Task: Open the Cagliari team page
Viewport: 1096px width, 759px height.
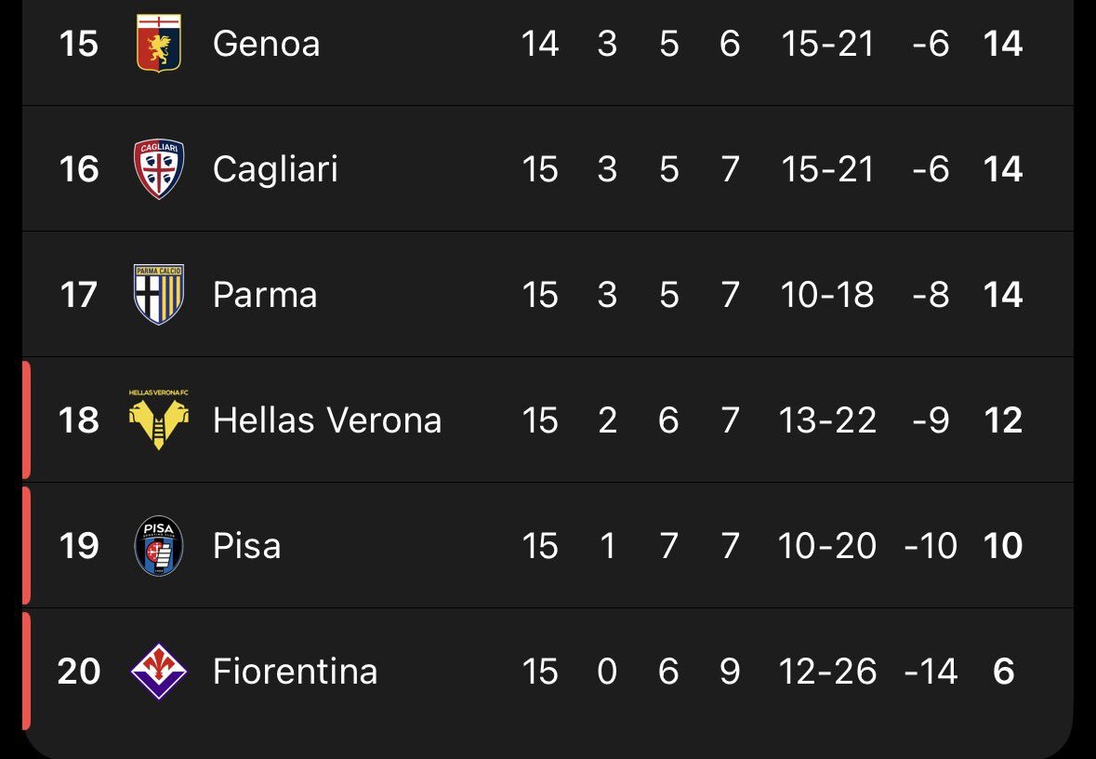Action: tap(275, 169)
